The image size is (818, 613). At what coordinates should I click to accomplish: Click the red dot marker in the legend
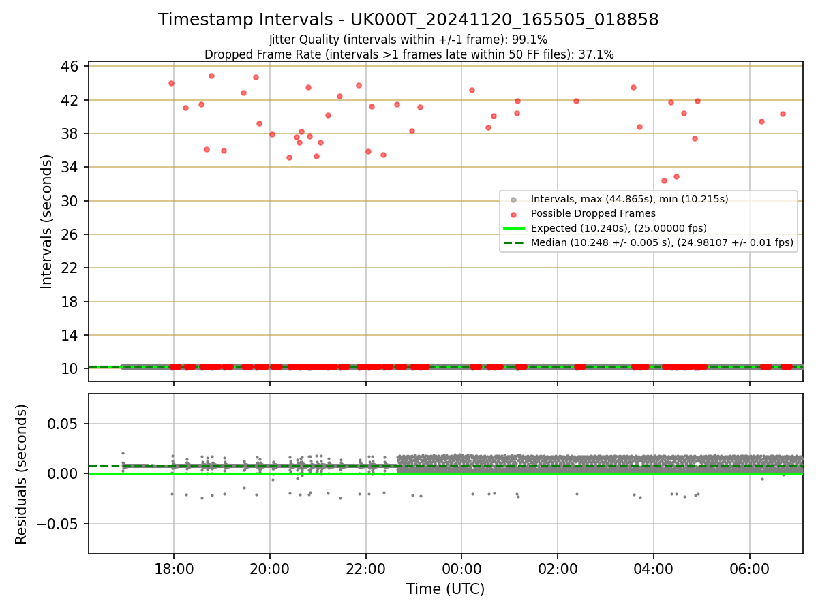pos(514,214)
